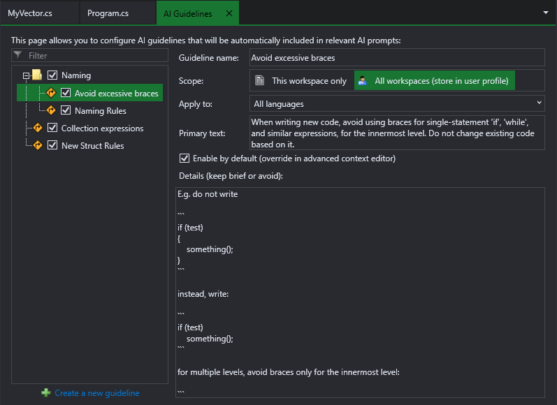Toggle the Naming Rules checkbox
The width and height of the screenshot is (557, 405).
pyautogui.click(x=66, y=110)
